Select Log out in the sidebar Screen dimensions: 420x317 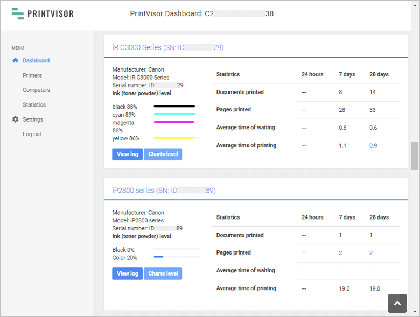coord(32,134)
